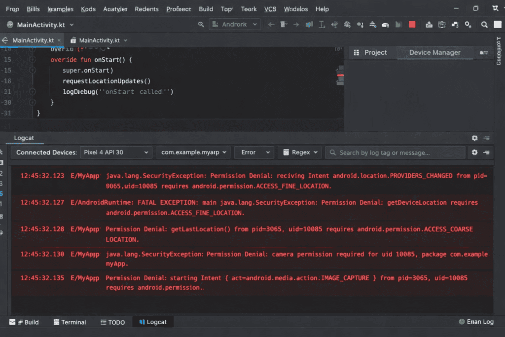Image resolution: width=505 pixels, height=337 pixels.
Task: Toggle the Regex filter in Logcat
Action: coord(299,152)
